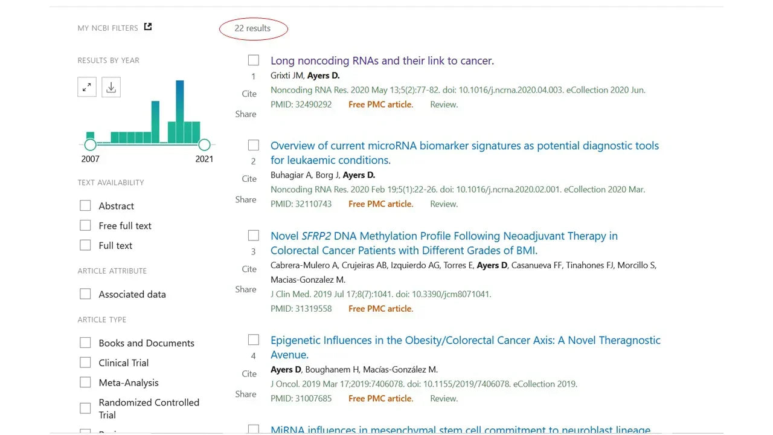The width and height of the screenshot is (773, 435).
Task: Click PMID: 31007685
Action: pyautogui.click(x=301, y=399)
